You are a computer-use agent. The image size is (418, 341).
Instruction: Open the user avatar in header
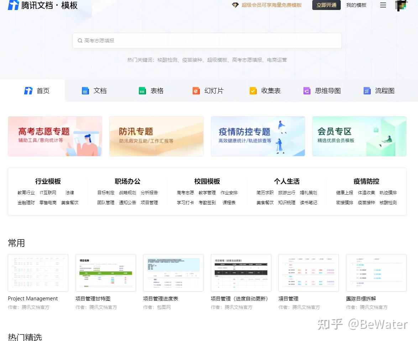coord(401,5)
